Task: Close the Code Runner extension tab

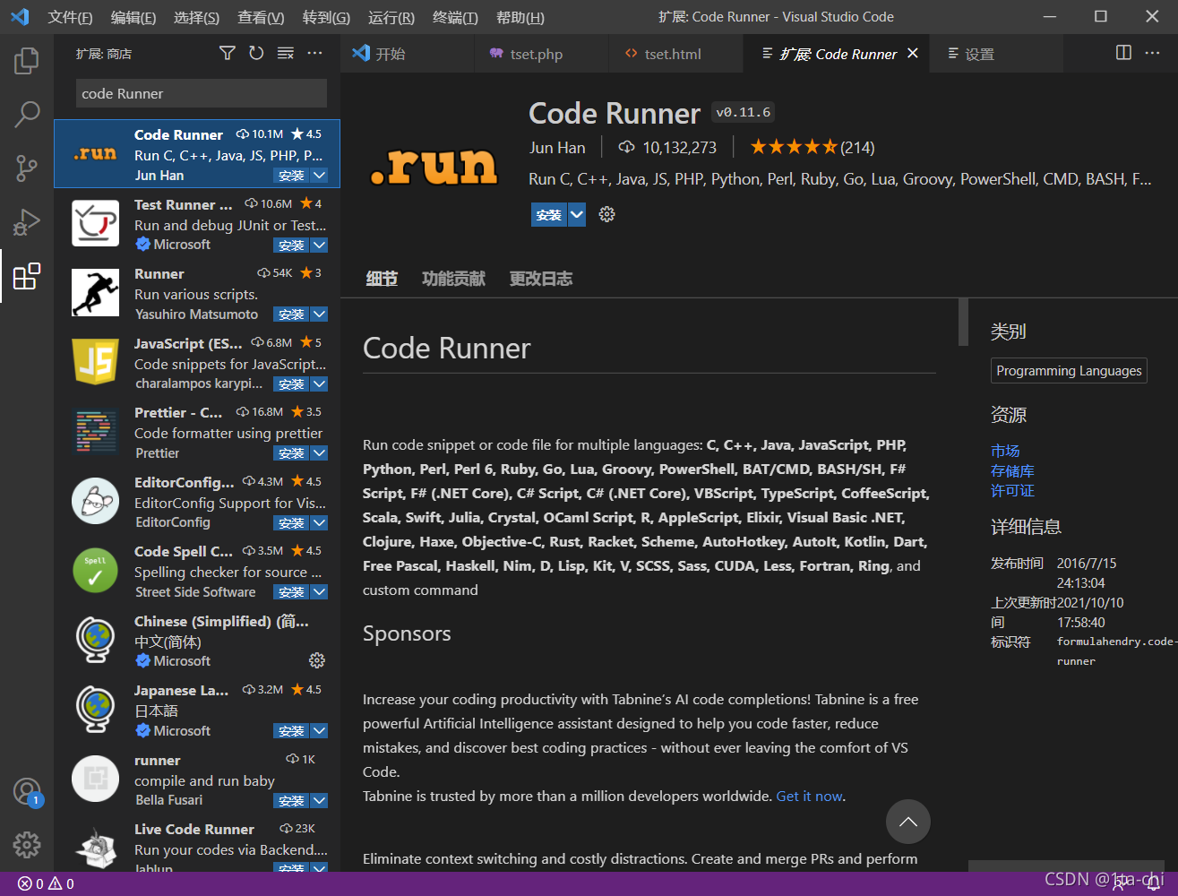Action: (913, 54)
